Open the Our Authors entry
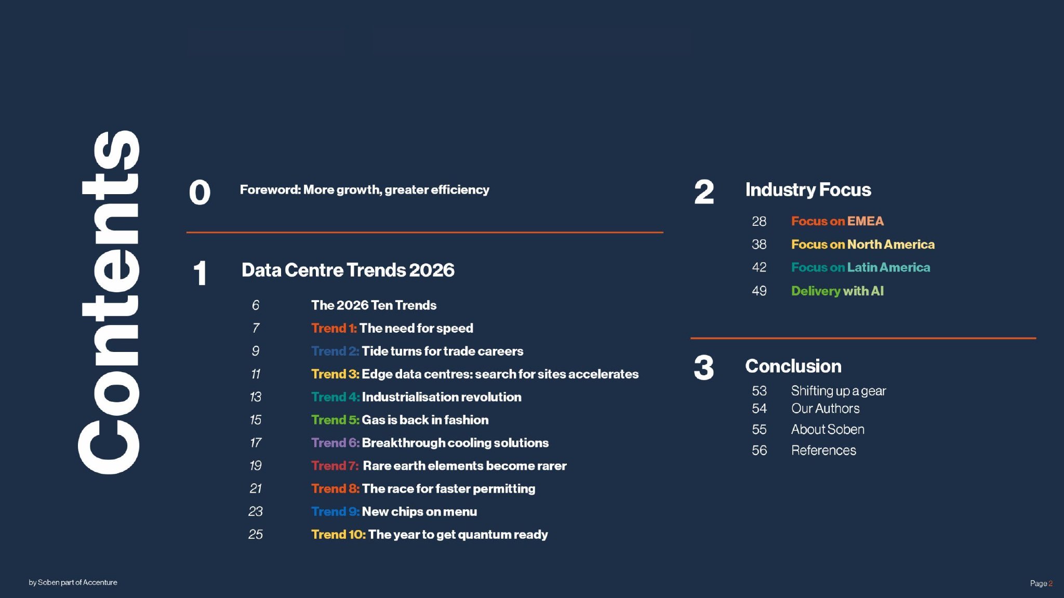The image size is (1064, 598). pyautogui.click(x=825, y=409)
